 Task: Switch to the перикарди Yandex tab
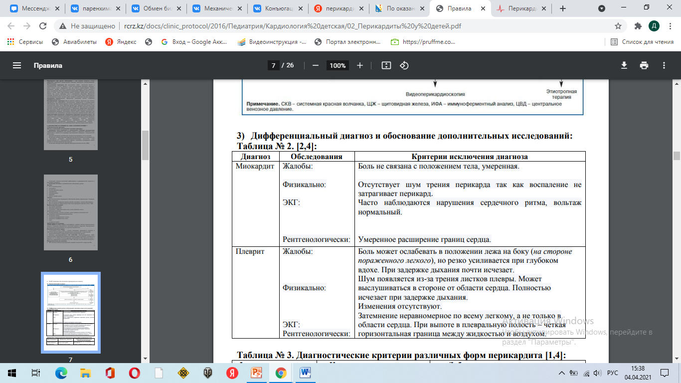click(337, 8)
